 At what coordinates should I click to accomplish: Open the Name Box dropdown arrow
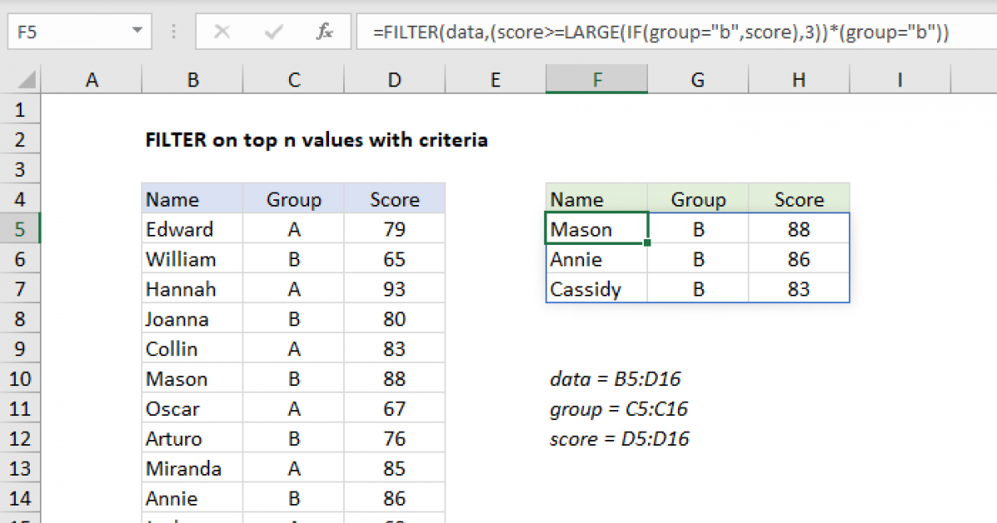(x=136, y=32)
